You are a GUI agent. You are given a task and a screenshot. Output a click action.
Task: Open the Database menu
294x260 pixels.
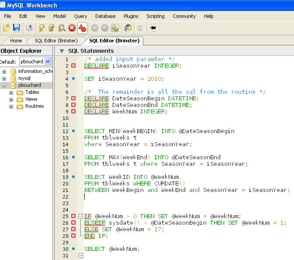[105, 16]
